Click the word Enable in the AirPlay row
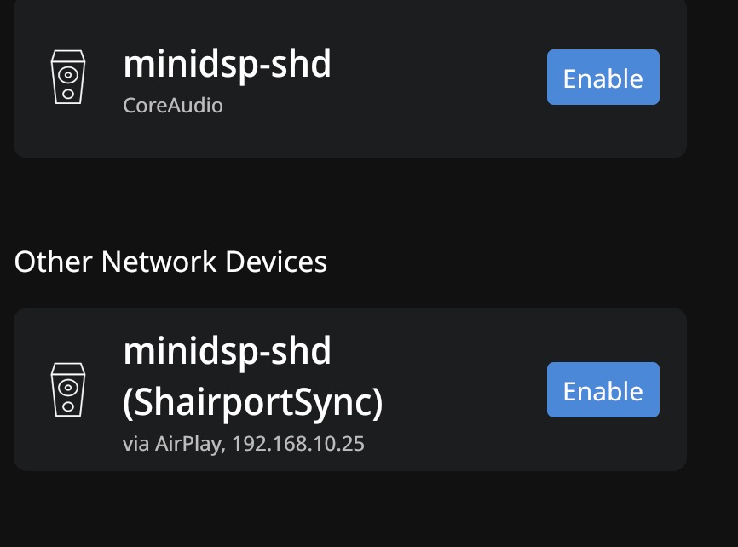The image size is (738, 547). pos(603,391)
